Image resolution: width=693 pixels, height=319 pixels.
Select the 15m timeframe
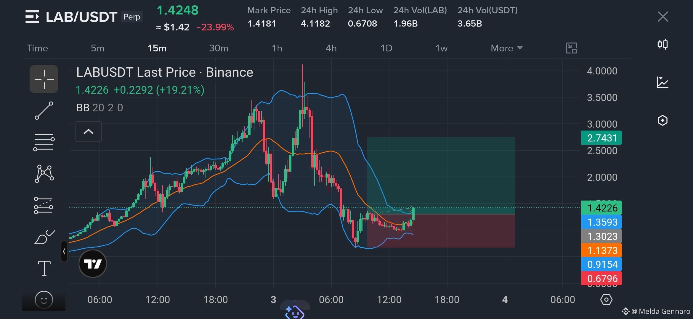[157, 48]
